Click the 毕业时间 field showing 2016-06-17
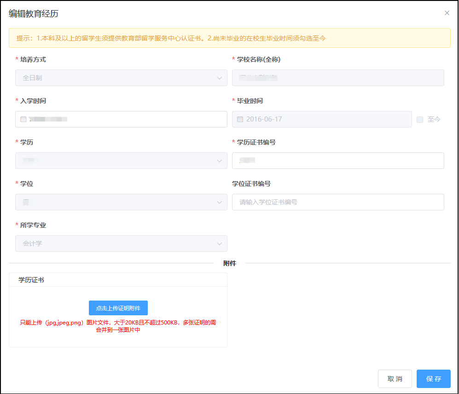Viewport: 459px width, 394px height. pos(322,119)
